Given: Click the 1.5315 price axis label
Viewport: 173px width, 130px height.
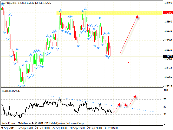Looking at the screenshot, I should 167,86.
